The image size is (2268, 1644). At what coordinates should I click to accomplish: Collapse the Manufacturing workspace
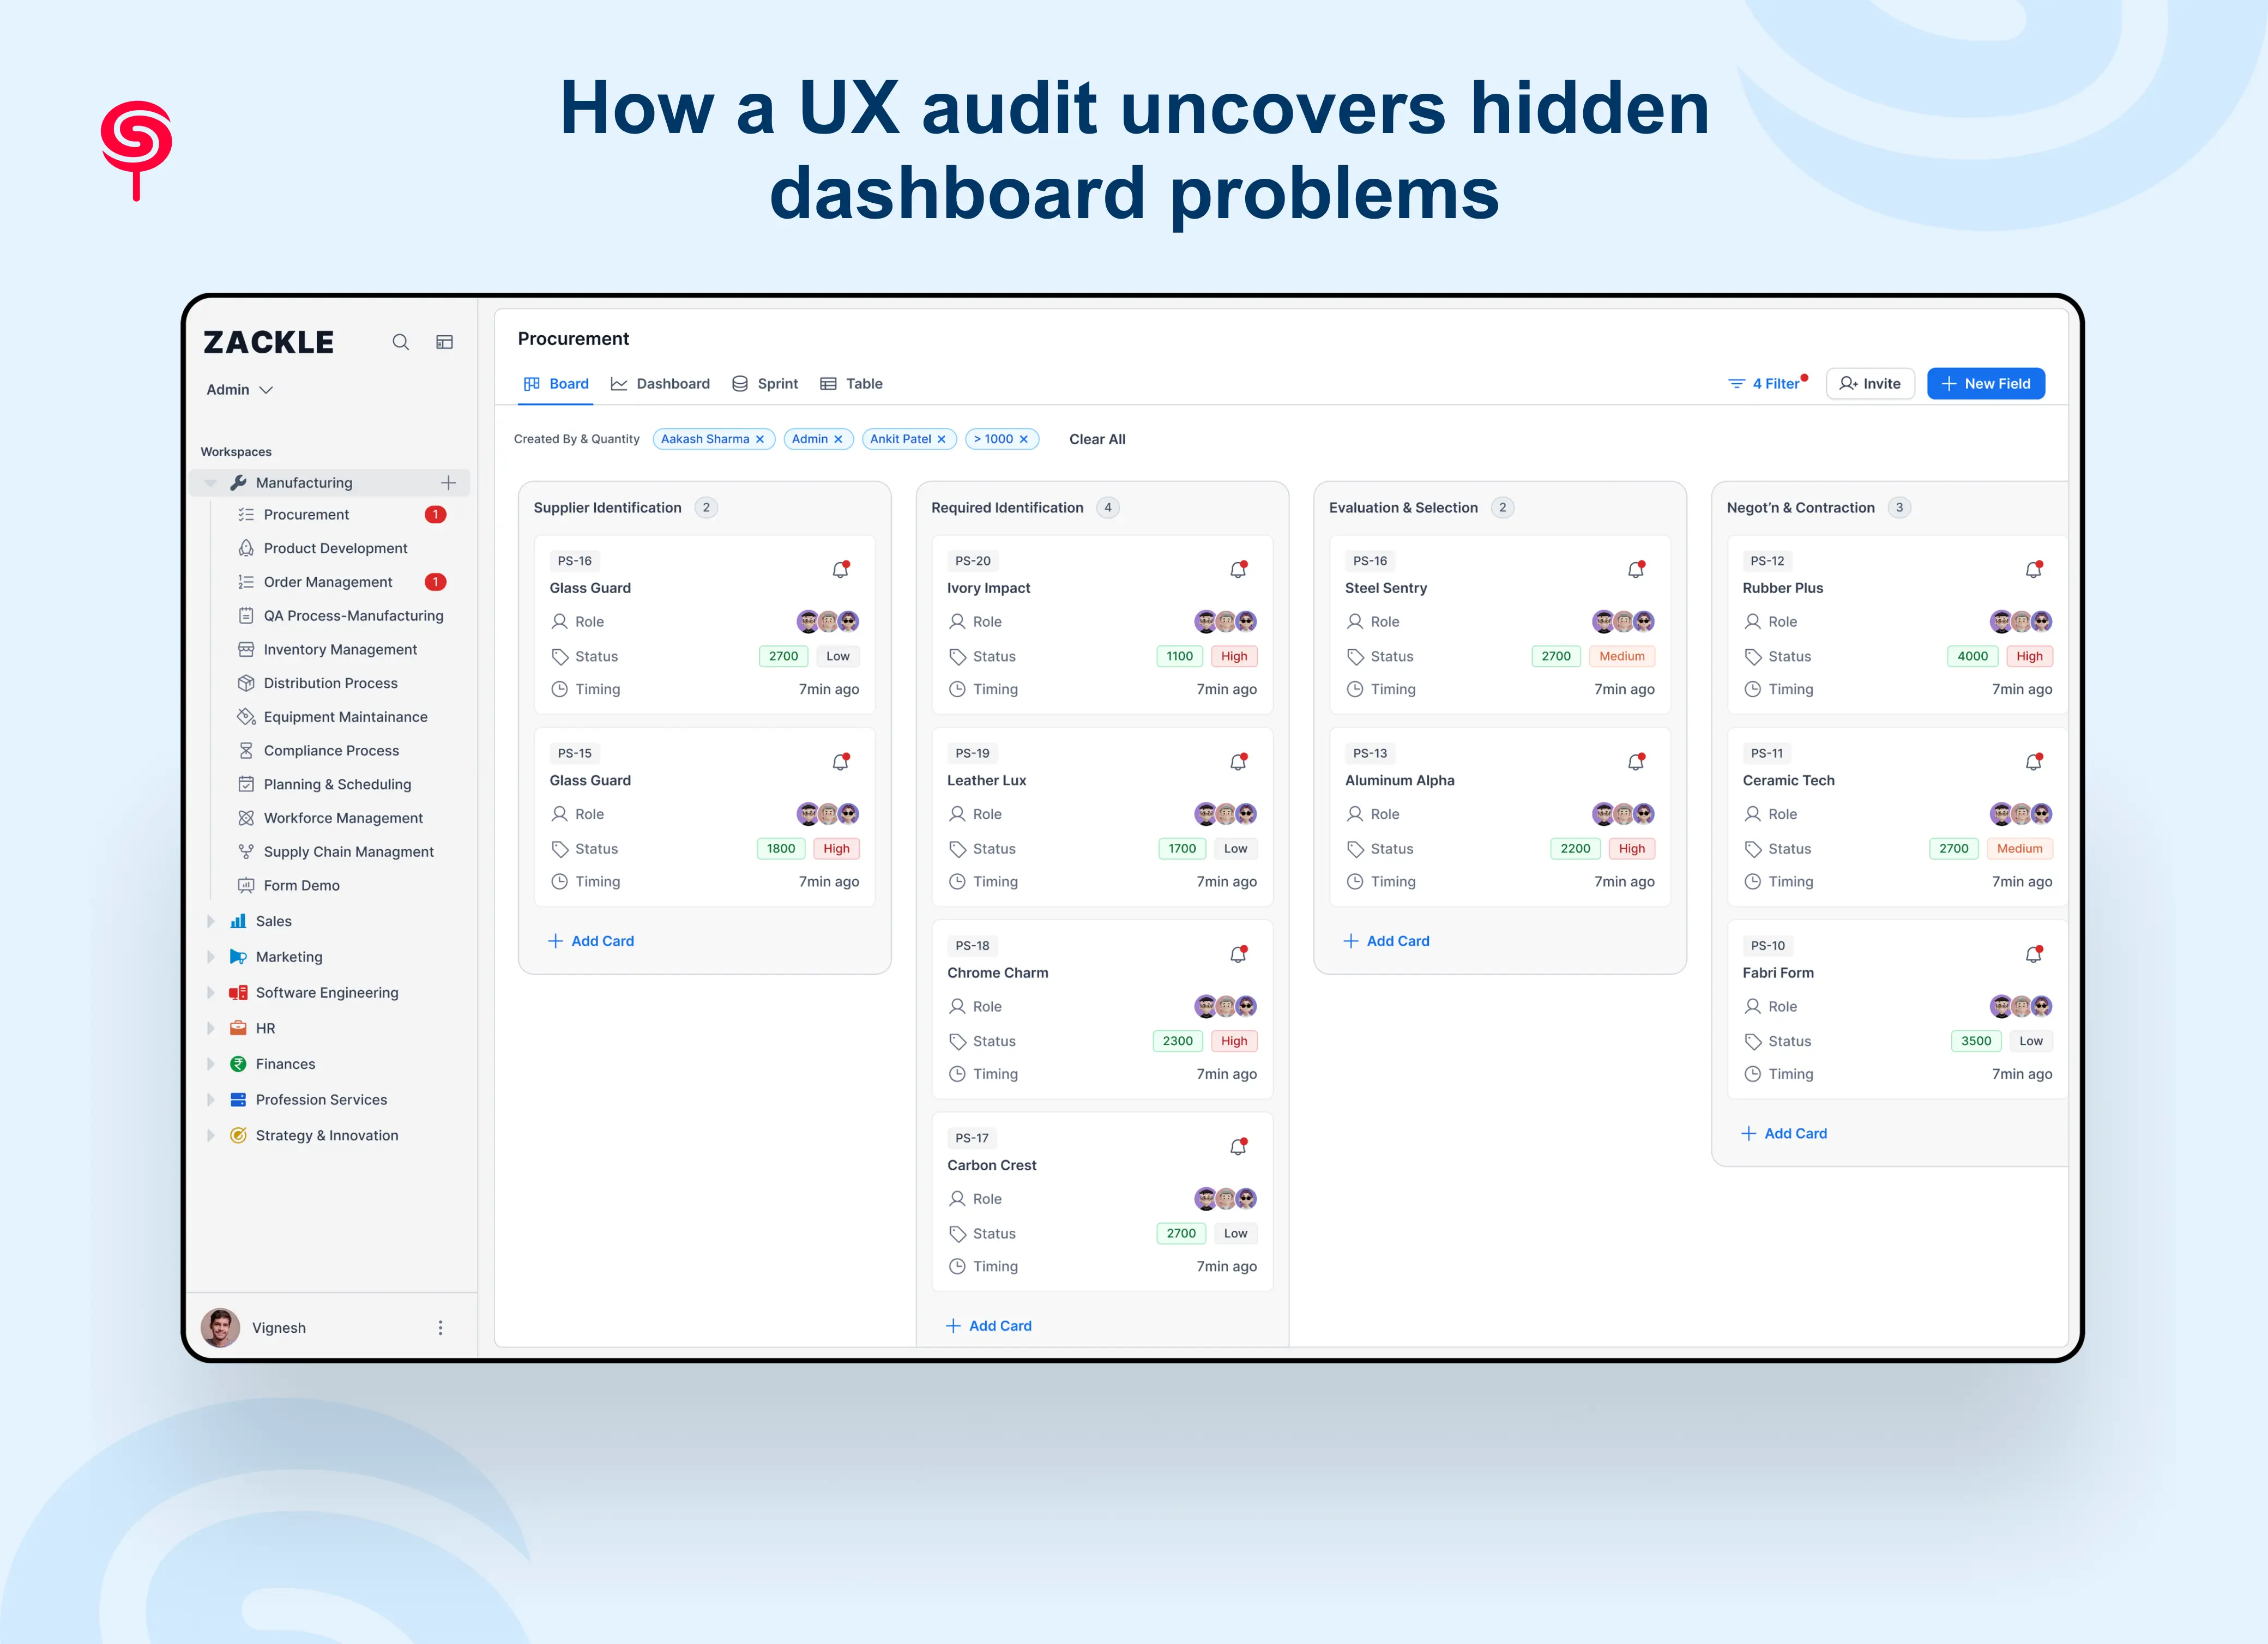[x=210, y=483]
